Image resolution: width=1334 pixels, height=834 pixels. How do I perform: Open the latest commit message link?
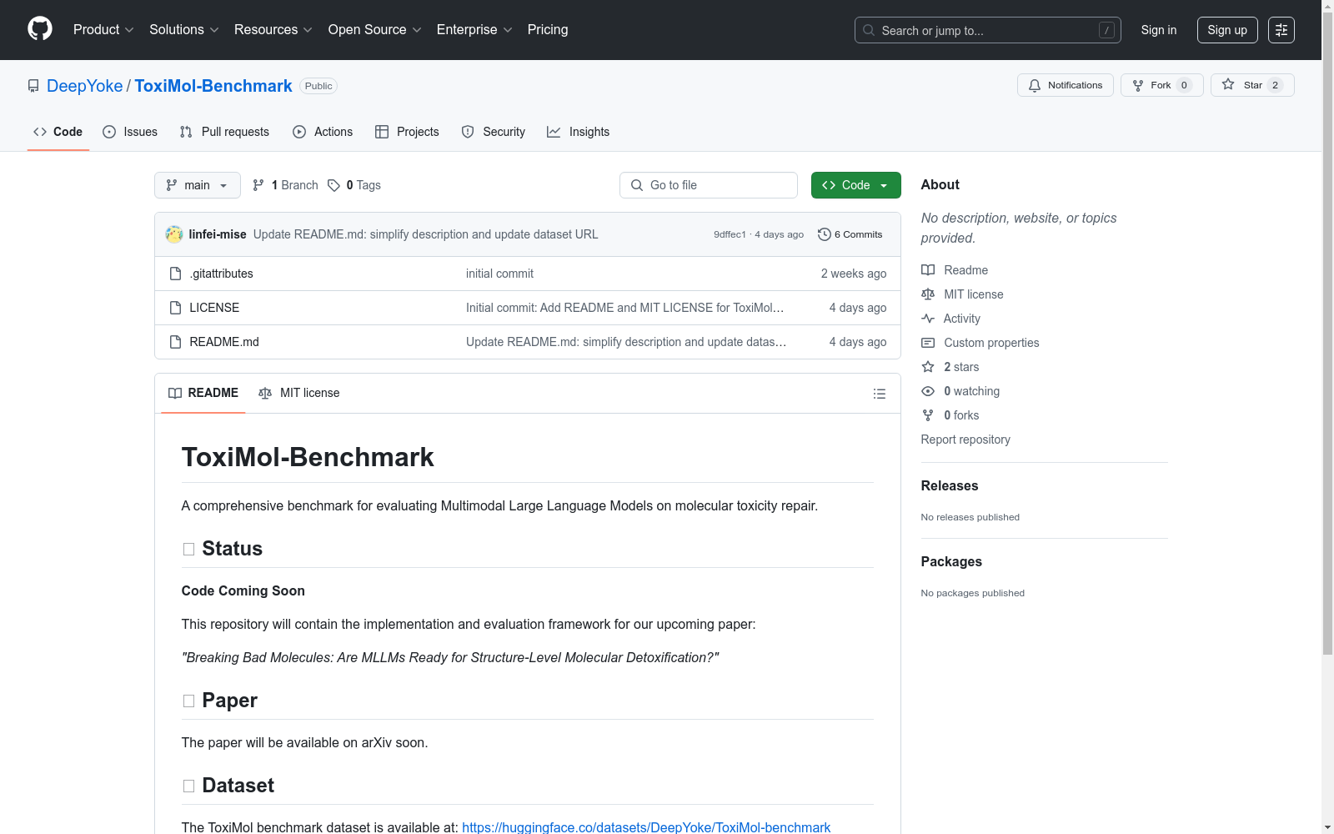point(425,234)
